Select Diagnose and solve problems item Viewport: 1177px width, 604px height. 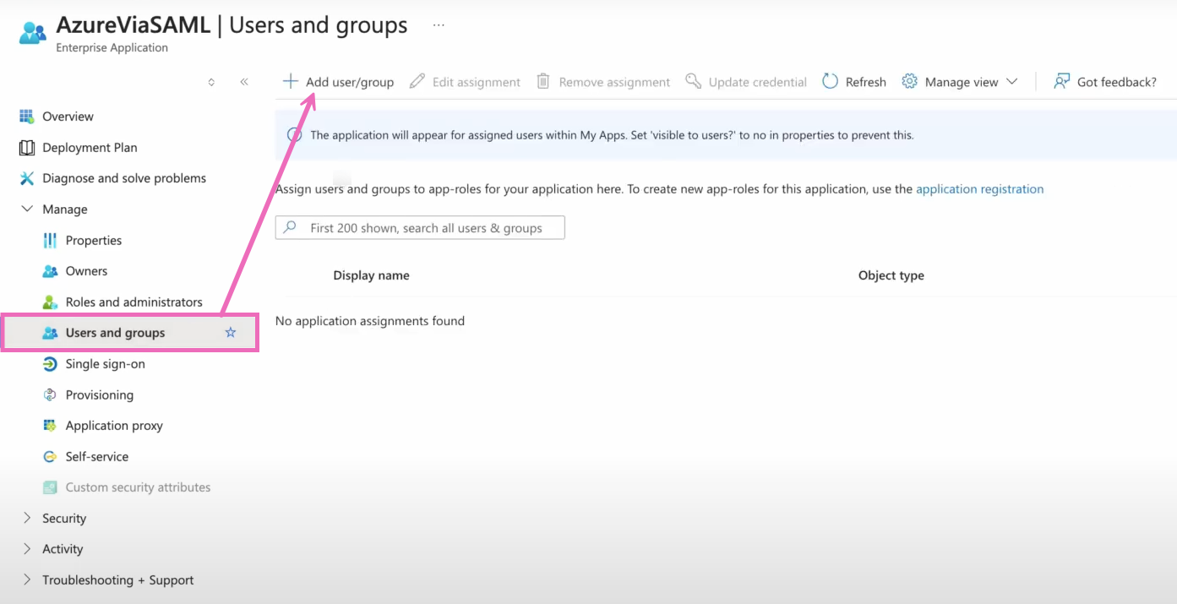124,178
